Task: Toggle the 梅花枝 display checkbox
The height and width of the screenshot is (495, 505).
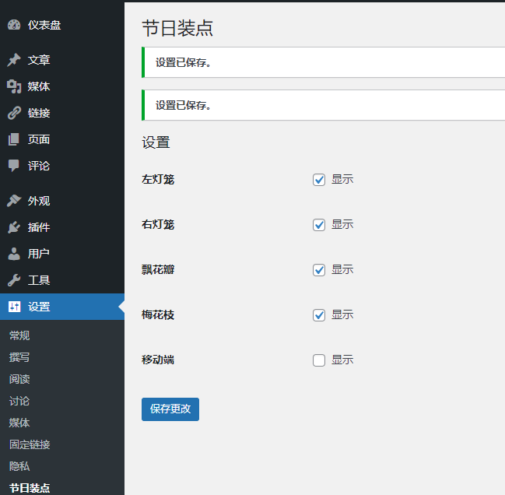Action: (319, 315)
